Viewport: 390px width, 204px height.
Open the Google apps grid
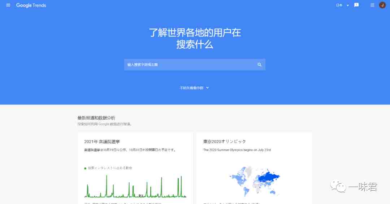pos(372,5)
